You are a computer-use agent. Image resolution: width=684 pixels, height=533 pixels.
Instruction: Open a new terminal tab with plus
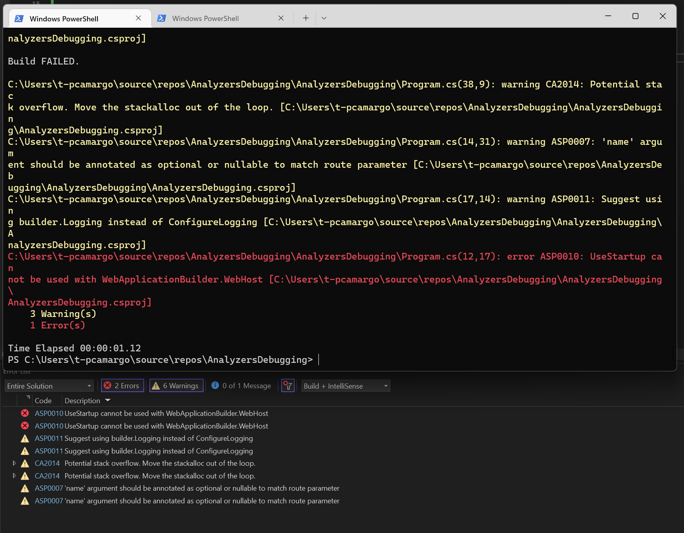coord(306,18)
